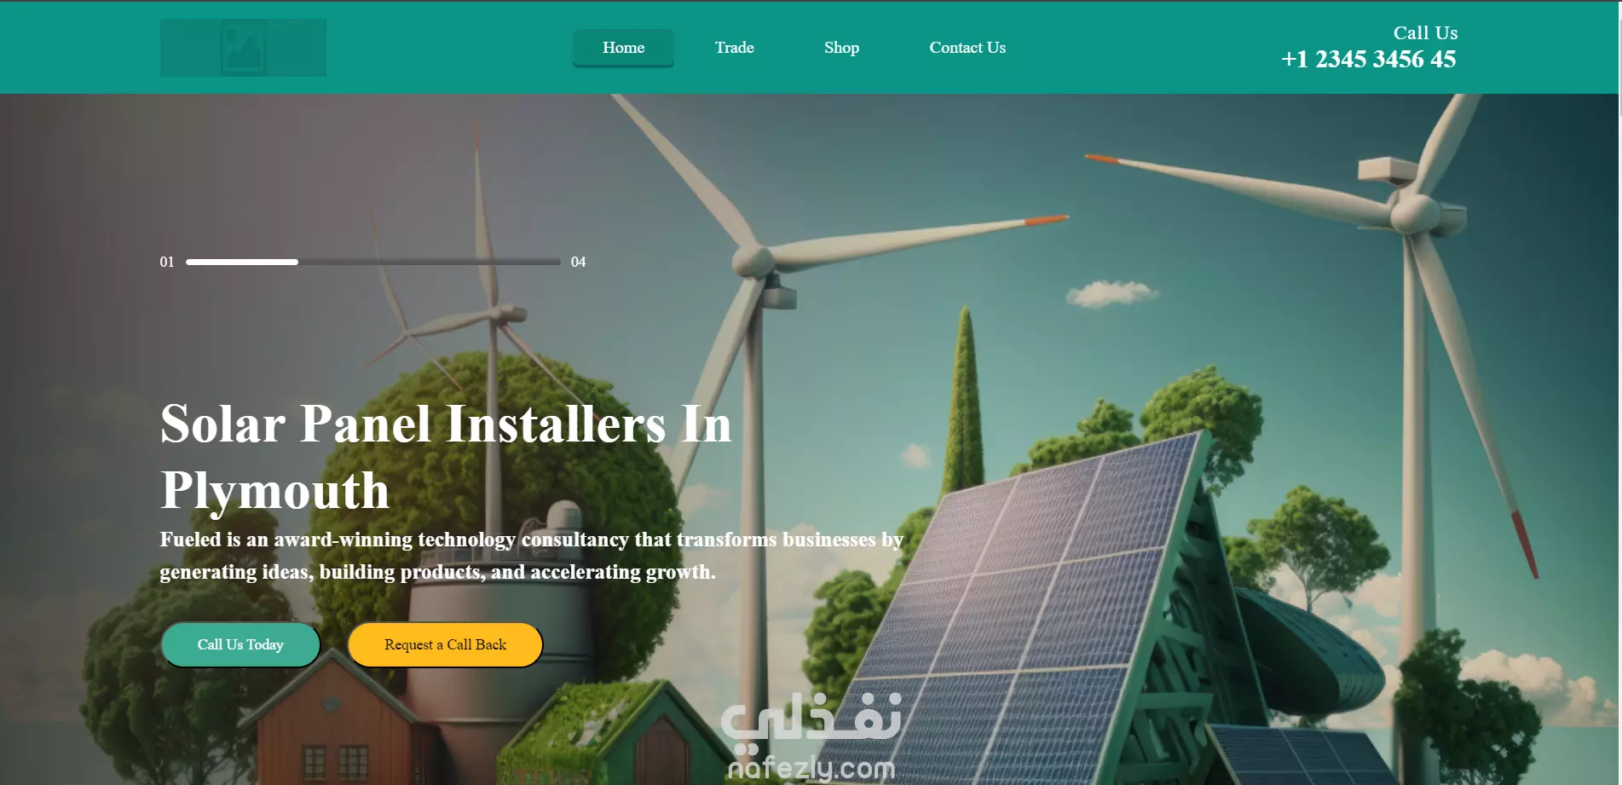Image resolution: width=1622 pixels, height=785 pixels.
Task: Jump to slide 04 indicator
Action: pos(578,262)
